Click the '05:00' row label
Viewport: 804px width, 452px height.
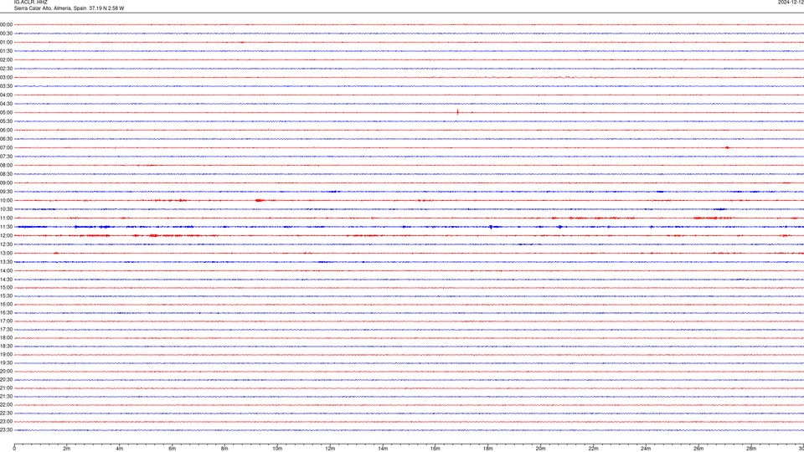6,113
